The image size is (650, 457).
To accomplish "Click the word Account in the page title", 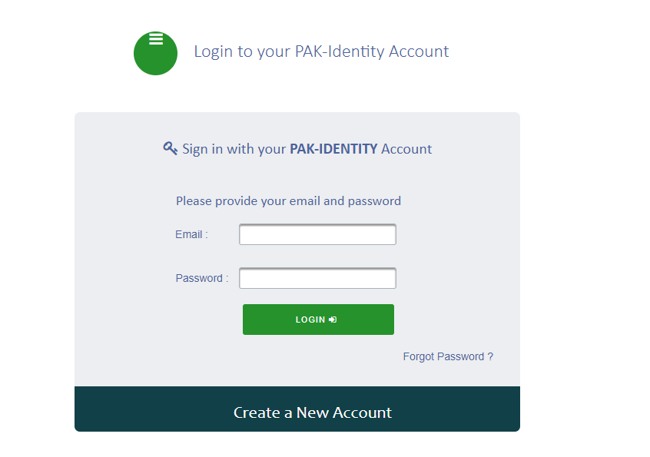I will click(419, 51).
